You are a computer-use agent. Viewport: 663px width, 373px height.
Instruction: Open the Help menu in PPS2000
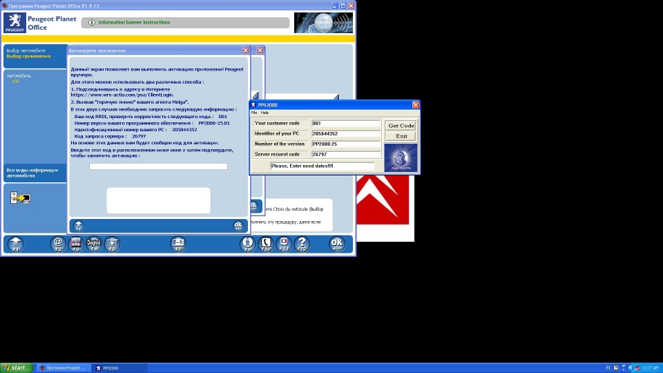(x=265, y=113)
